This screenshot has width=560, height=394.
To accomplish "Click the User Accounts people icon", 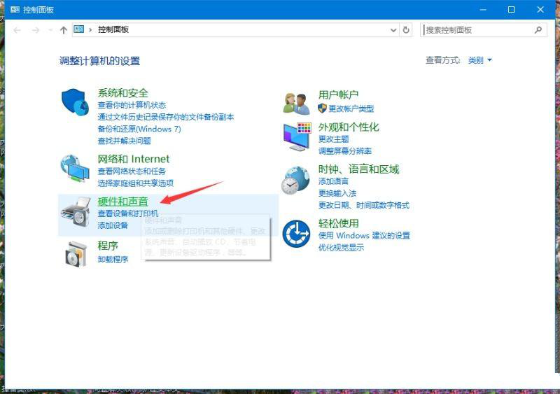I will pyautogui.click(x=296, y=104).
